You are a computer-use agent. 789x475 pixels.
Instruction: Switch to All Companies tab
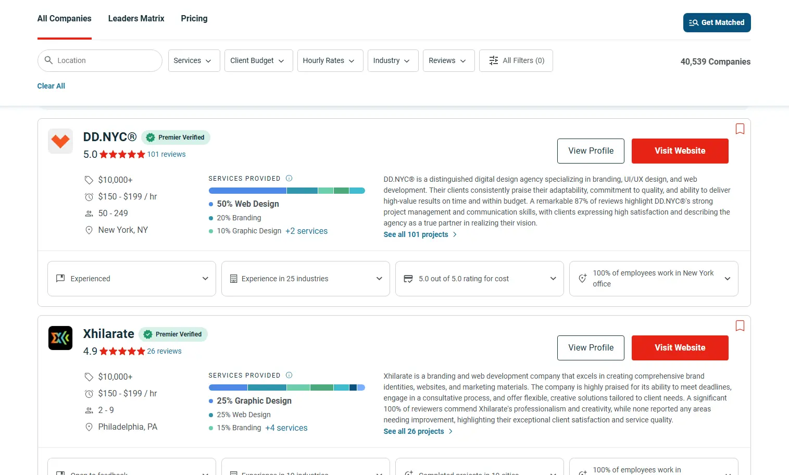[x=65, y=19]
